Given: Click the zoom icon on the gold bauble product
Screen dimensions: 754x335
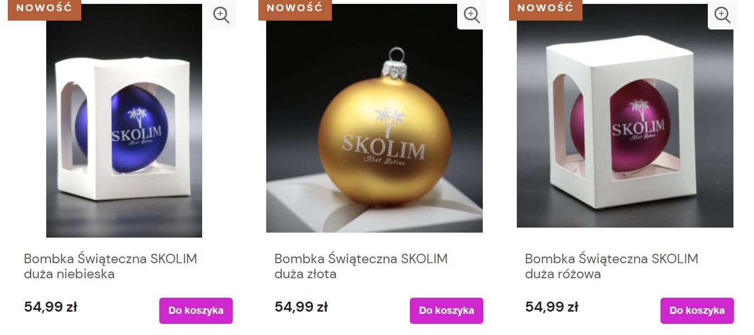Looking at the screenshot, I should tap(472, 15).
